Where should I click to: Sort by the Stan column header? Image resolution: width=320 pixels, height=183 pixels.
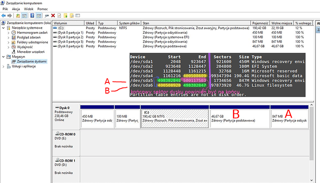(x=196, y=23)
